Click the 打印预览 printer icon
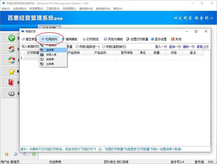 pyautogui.click(x=84, y=39)
